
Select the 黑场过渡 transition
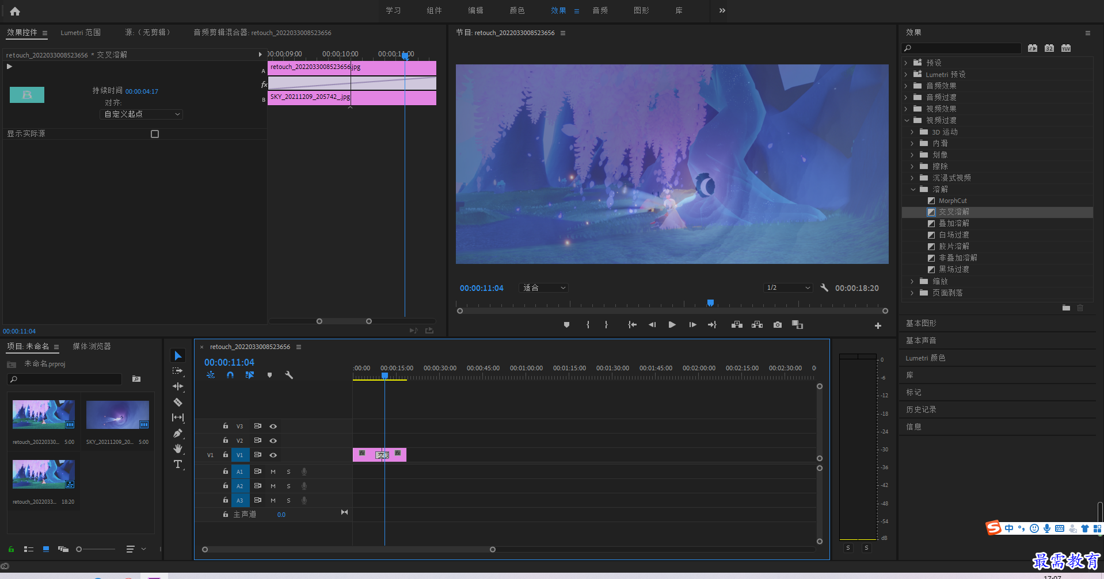(x=954, y=269)
